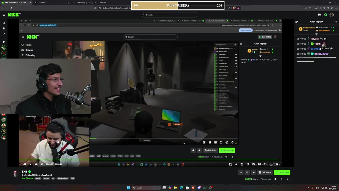The height and width of the screenshot is (191, 339).
Task: Open the browser extensions puzzle icon
Action: pyautogui.click(x=306, y=8)
